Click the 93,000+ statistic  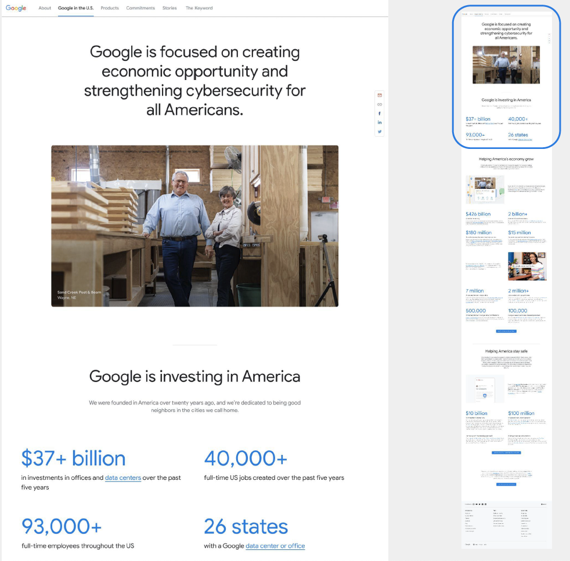tap(62, 527)
